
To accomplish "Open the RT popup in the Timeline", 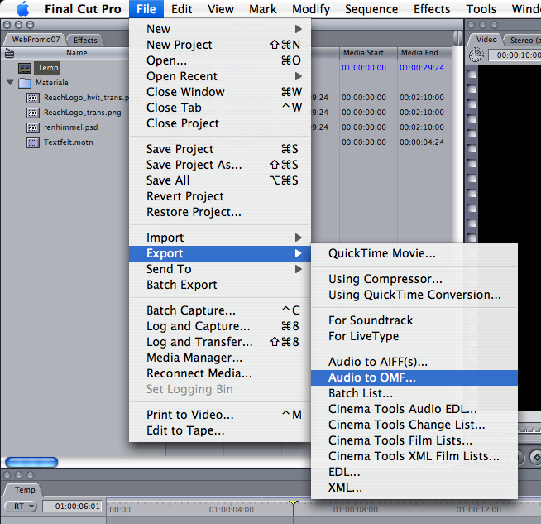I will point(21,507).
